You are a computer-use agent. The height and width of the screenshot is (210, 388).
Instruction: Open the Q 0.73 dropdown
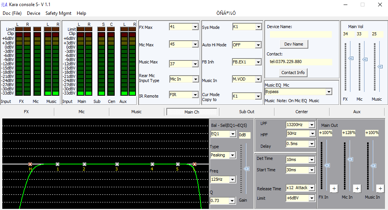232,201
